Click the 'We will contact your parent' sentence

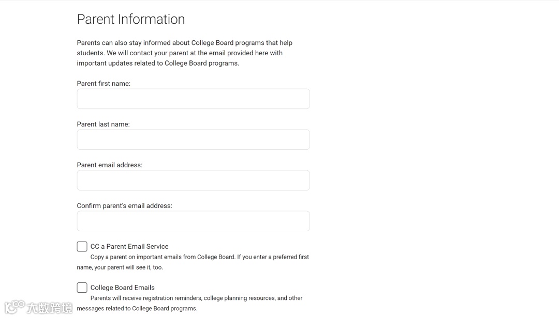pyautogui.click(x=180, y=58)
